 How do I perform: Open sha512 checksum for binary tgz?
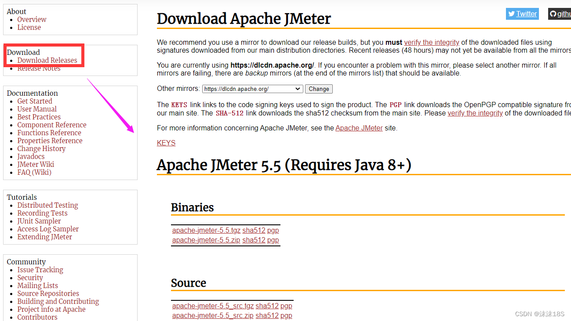(254, 231)
